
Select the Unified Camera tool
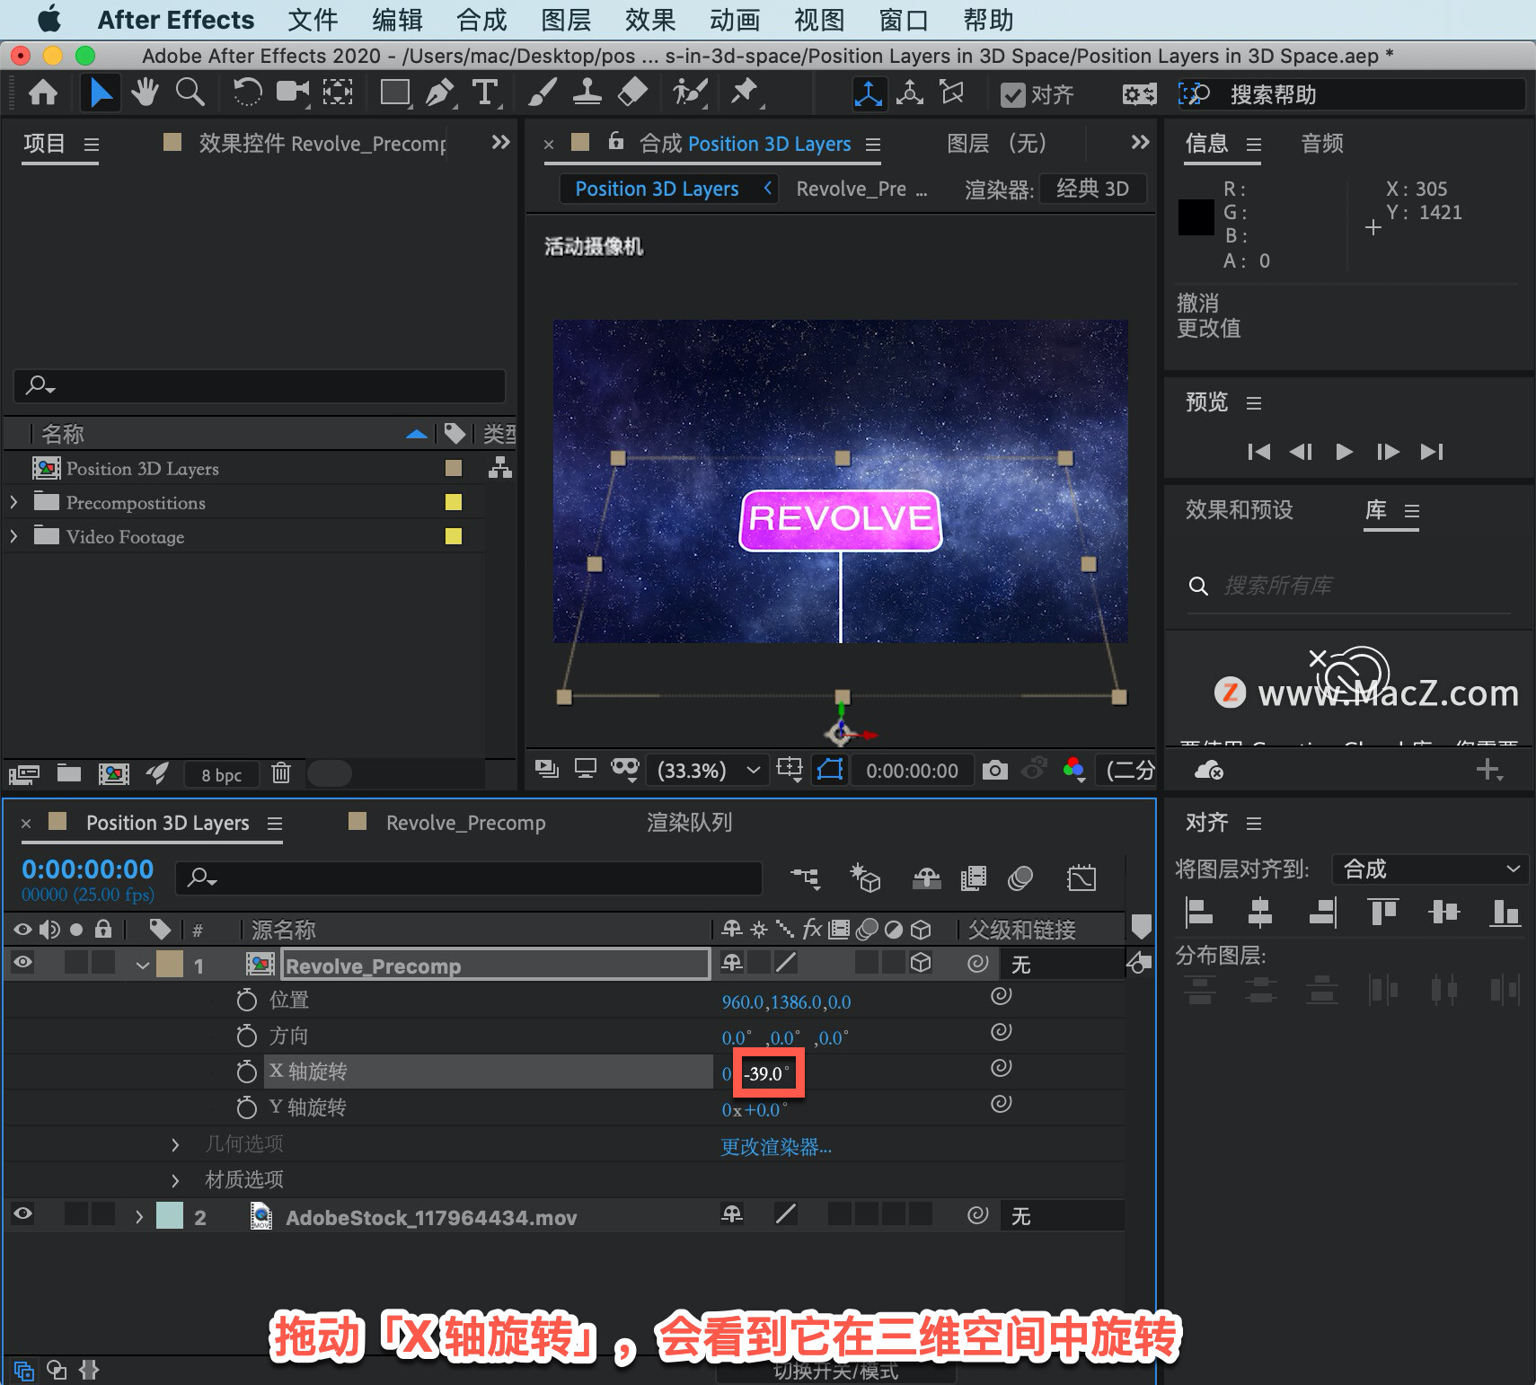pyautogui.click(x=293, y=93)
